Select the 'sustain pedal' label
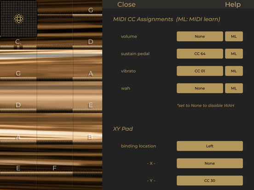This screenshot has height=190, width=254. coord(135,54)
